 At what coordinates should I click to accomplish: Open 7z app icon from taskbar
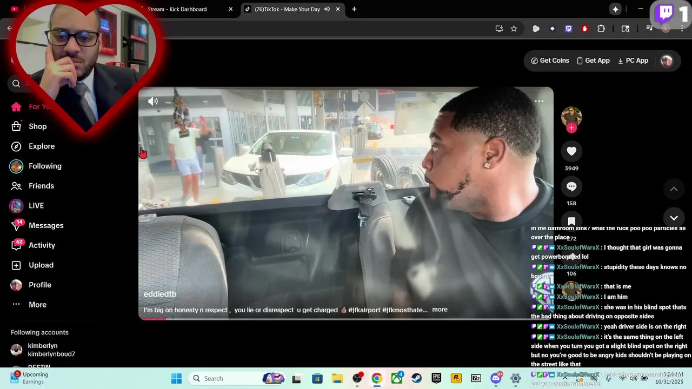tap(476, 378)
